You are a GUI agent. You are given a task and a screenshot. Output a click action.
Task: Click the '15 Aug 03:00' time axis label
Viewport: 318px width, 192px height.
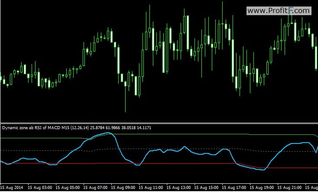40,187
